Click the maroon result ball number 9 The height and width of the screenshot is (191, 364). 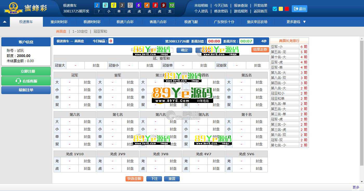[164, 5]
